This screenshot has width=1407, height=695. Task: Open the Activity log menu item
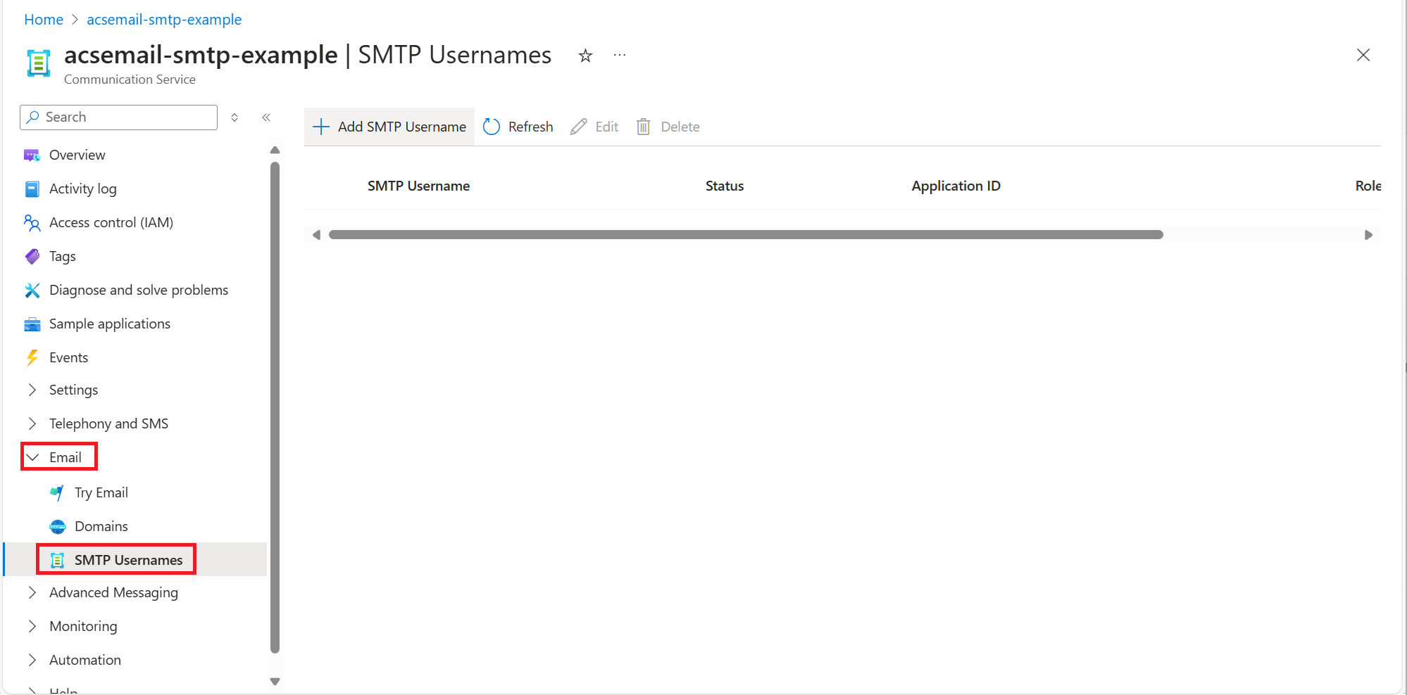point(82,189)
